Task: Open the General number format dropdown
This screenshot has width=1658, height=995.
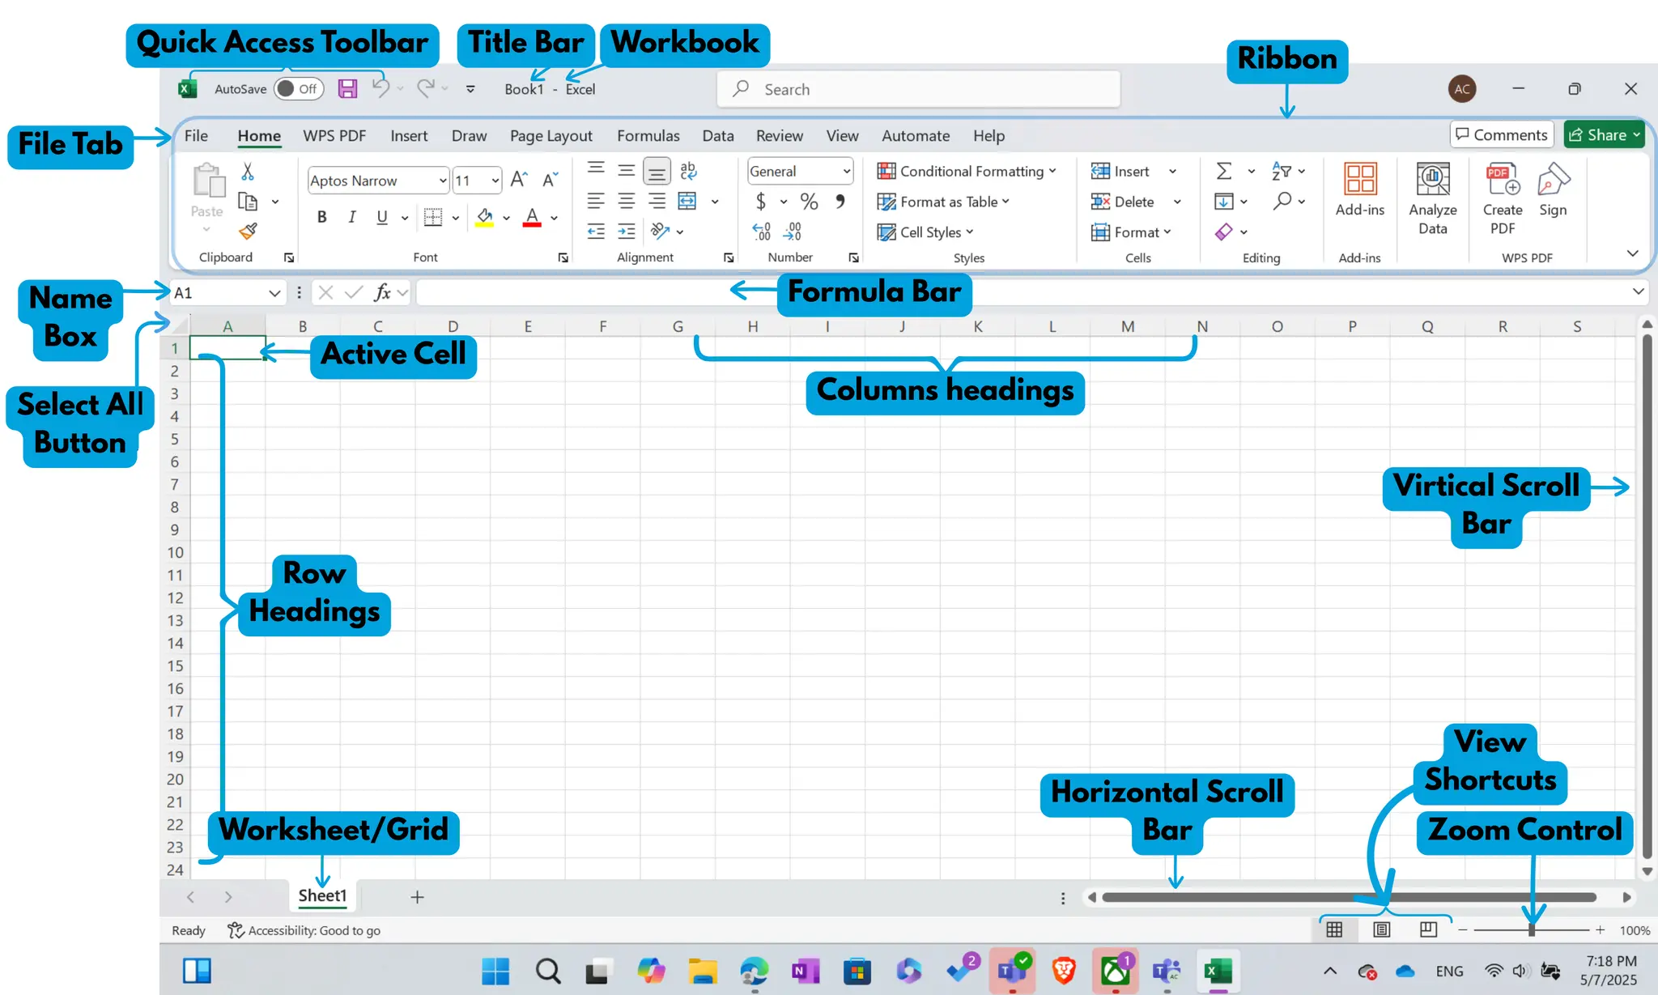Action: coord(846,172)
